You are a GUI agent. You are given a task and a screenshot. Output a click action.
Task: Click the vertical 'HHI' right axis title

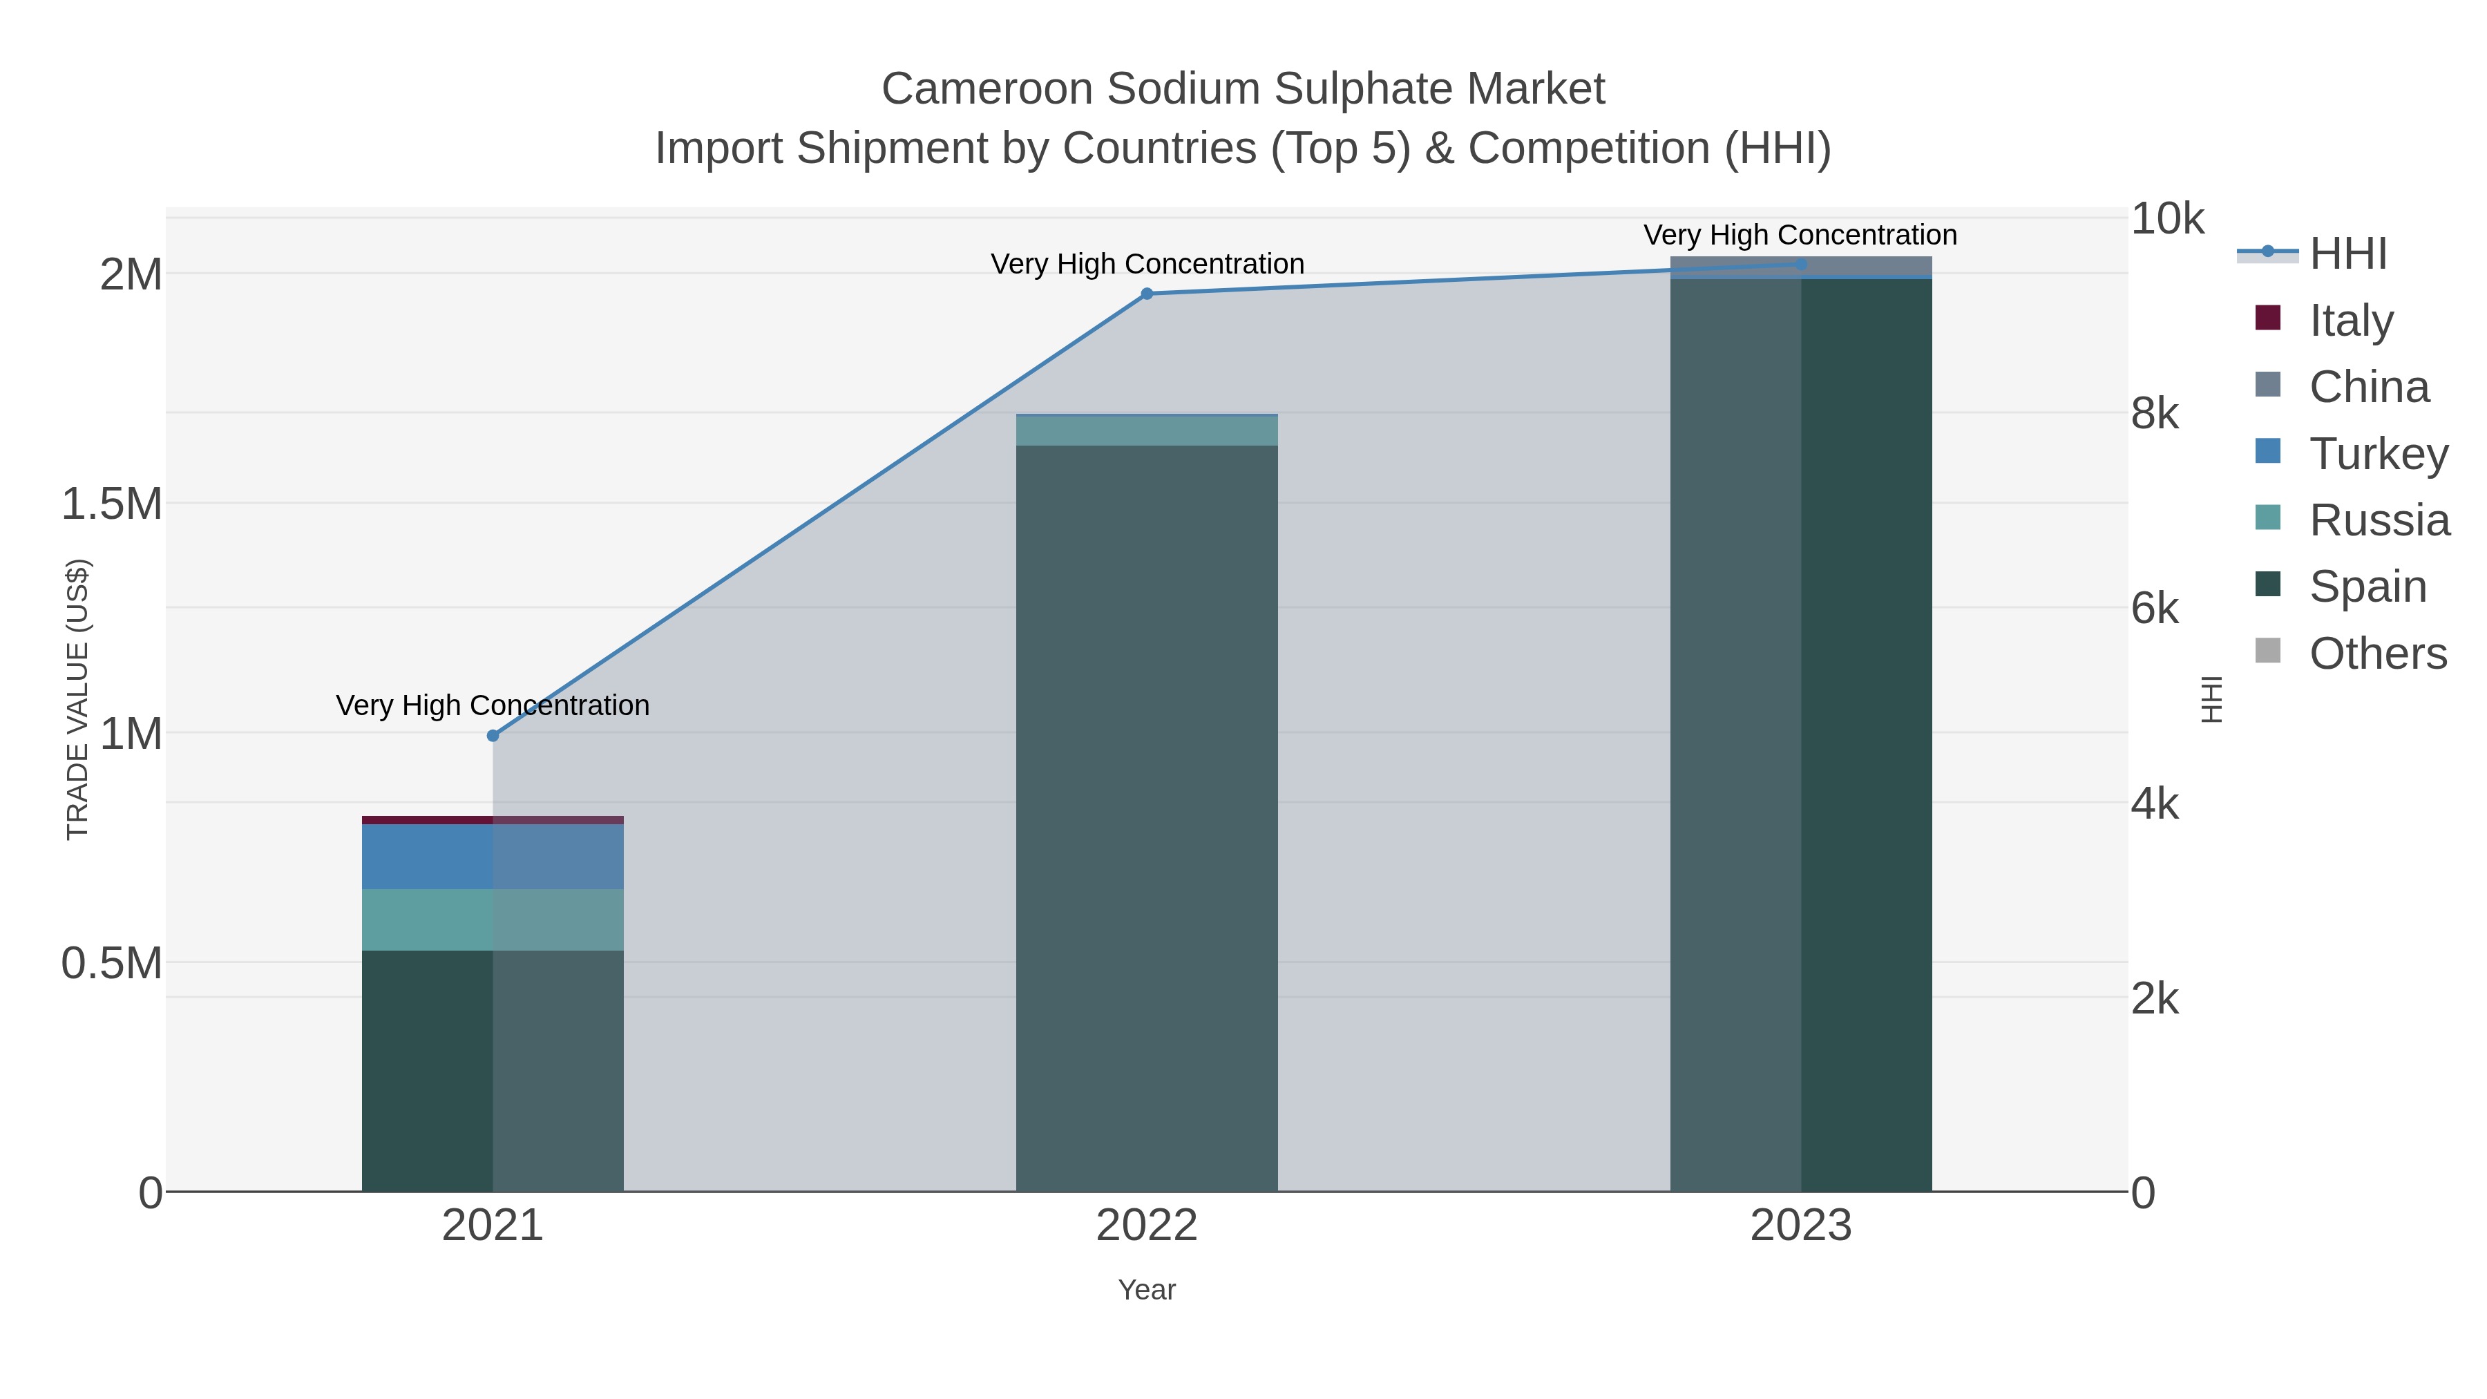coord(2211,699)
